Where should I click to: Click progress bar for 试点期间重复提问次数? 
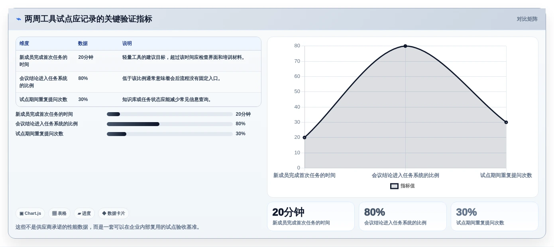[170, 134]
